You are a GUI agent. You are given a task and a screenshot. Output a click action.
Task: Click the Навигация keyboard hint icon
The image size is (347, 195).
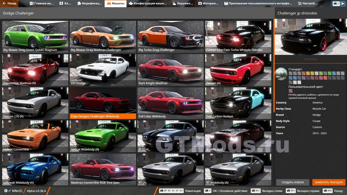[171, 191]
